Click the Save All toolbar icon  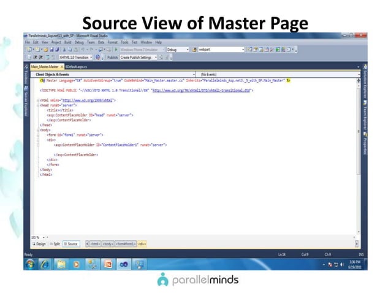(57, 50)
